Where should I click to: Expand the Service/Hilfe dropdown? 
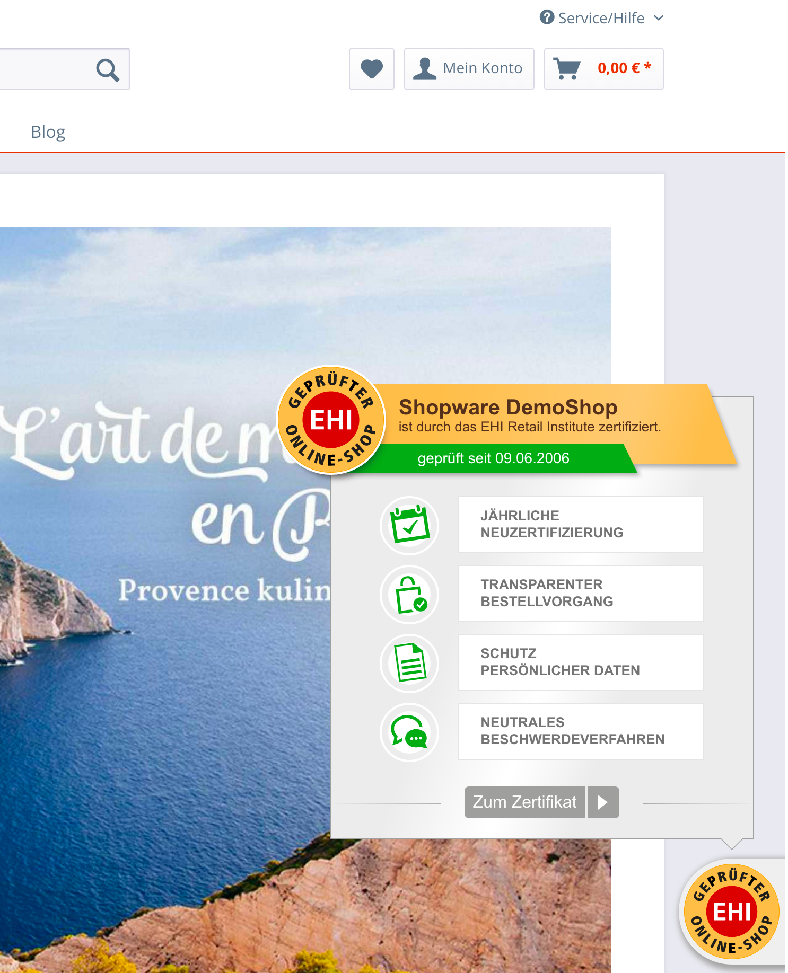(x=602, y=18)
